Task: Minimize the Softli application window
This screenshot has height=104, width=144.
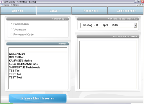Action: [x=136, y=2]
